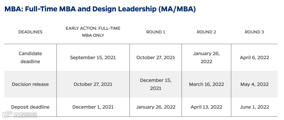Image resolution: width=284 pixels, height=120 pixels.
Task: Click the Candidate deadline row label
Action: [30, 57]
